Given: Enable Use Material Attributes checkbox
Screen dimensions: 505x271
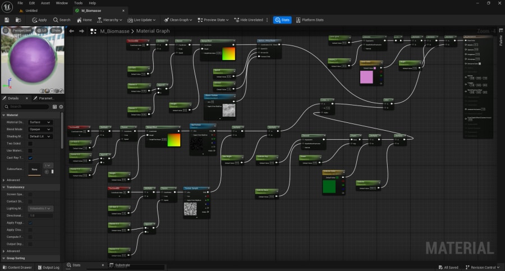Looking at the screenshot, I should pyautogui.click(x=30, y=150).
